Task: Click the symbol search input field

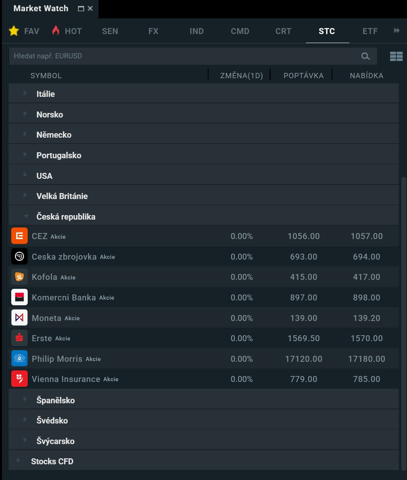Action: point(183,56)
